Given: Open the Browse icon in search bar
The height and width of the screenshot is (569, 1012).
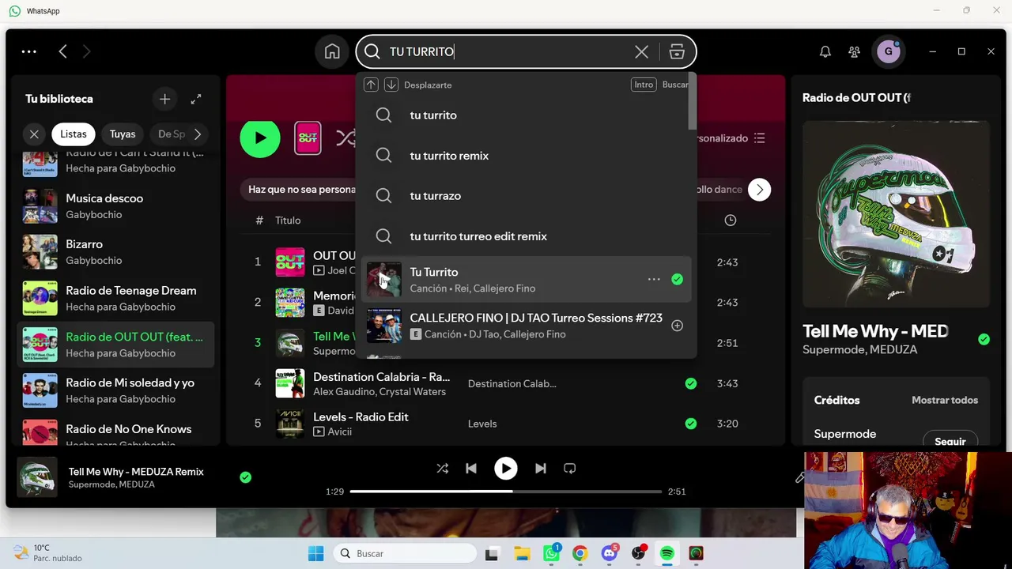Looking at the screenshot, I should pos(677,51).
